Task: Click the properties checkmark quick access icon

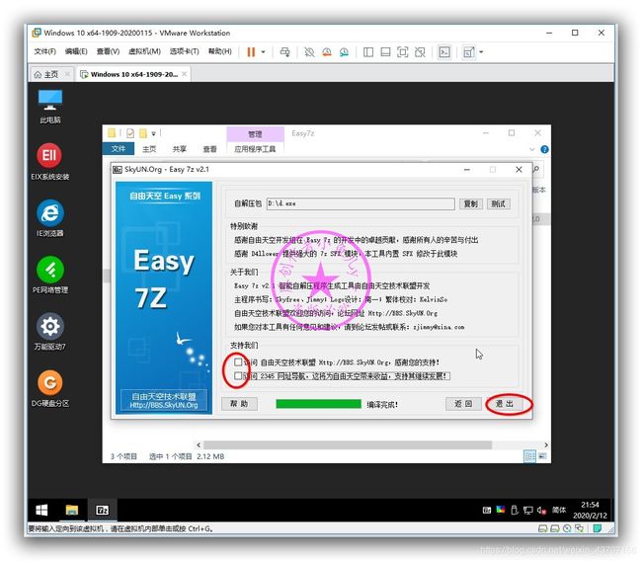Action: point(130,133)
